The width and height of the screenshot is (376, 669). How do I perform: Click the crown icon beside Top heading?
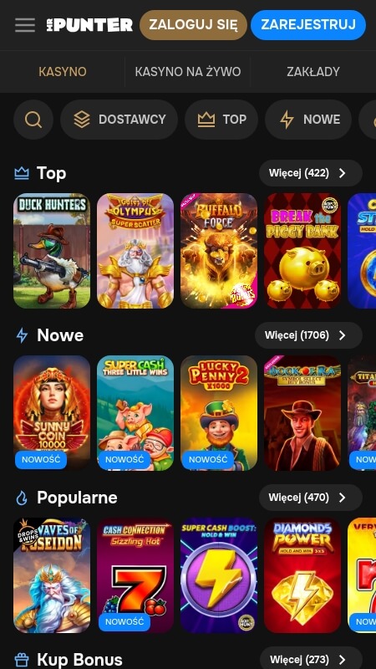point(22,173)
